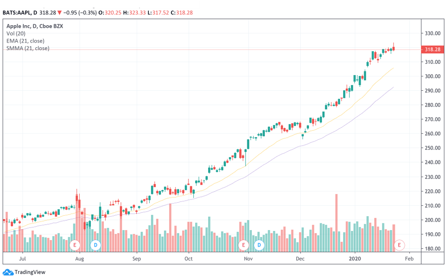Click the earnings marker near November
This screenshot has height=280, width=447.
[243, 245]
